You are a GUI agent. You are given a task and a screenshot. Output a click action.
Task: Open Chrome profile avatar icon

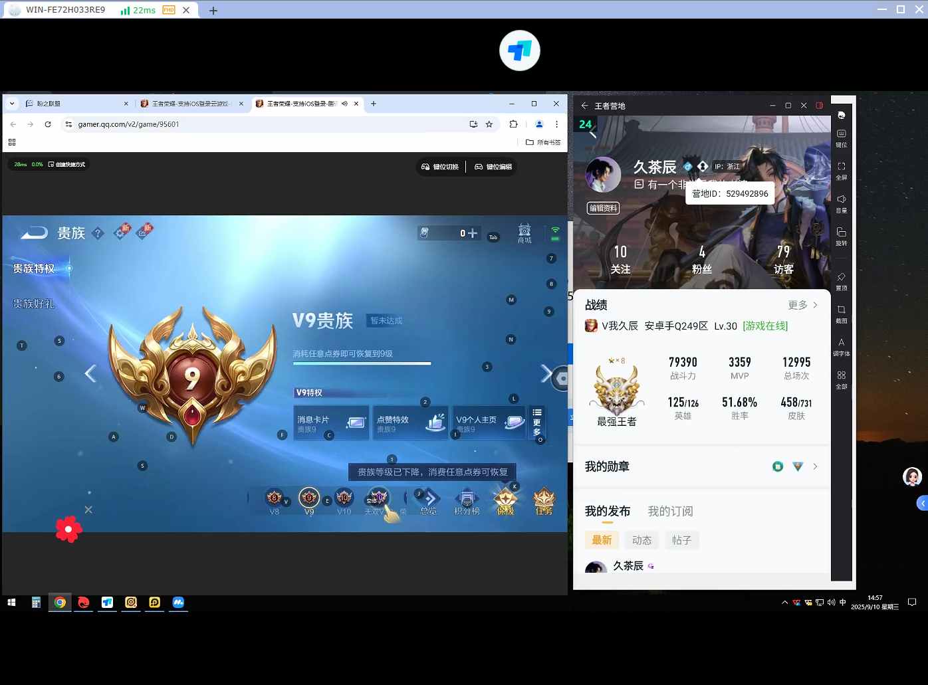click(539, 124)
